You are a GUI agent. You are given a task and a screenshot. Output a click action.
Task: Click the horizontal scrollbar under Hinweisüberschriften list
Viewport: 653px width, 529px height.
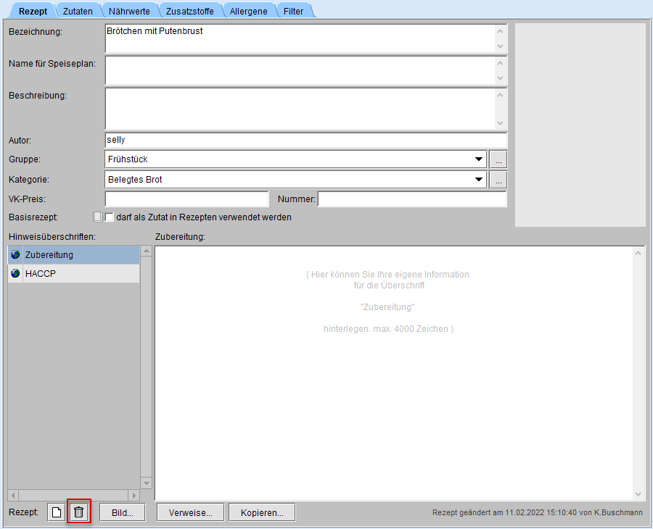click(73, 495)
